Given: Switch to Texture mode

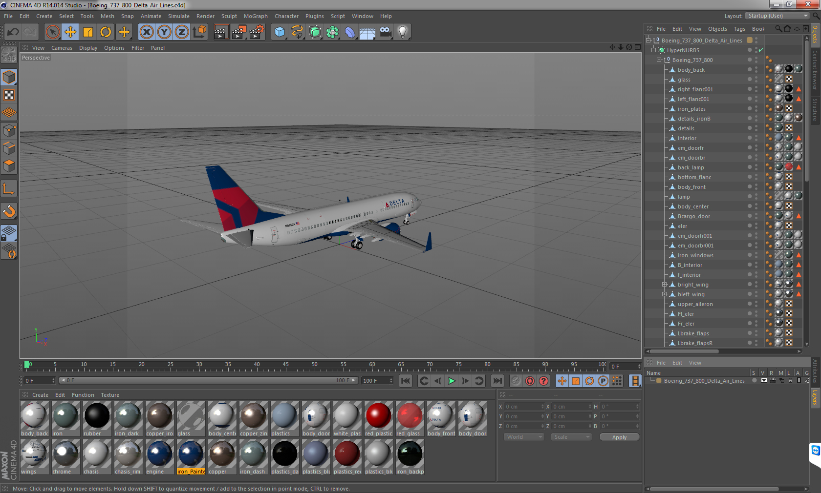Looking at the screenshot, I should point(9,95).
